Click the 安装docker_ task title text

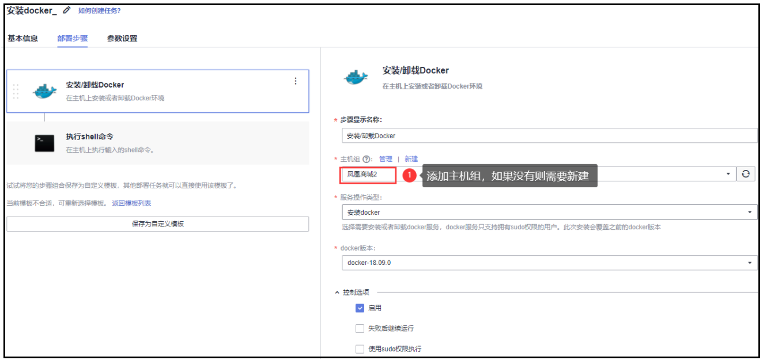(x=31, y=10)
